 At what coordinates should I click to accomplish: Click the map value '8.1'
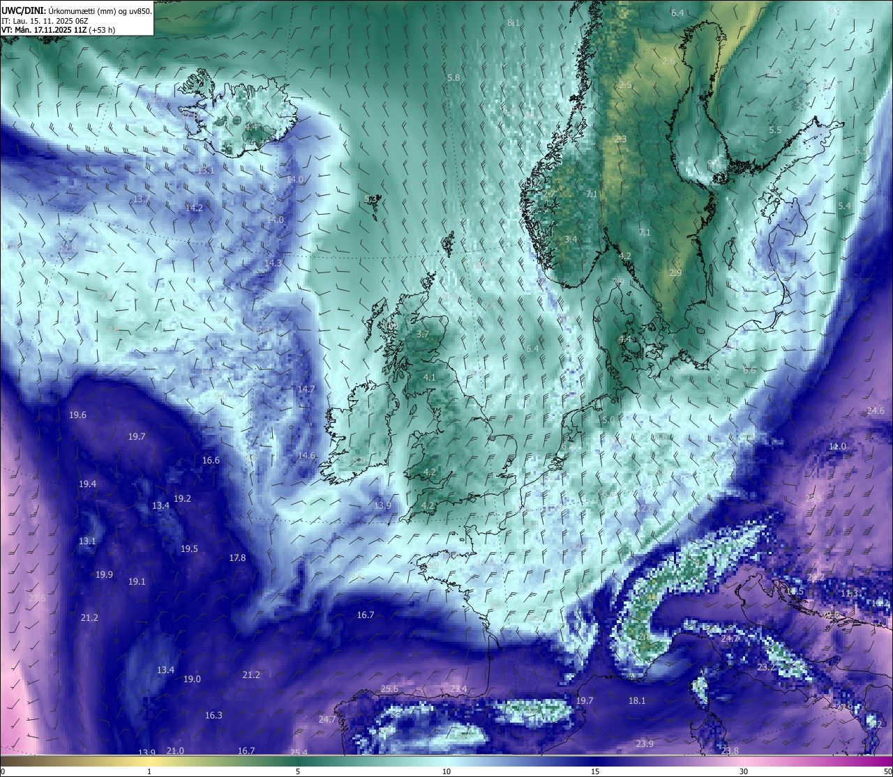pos(513,23)
